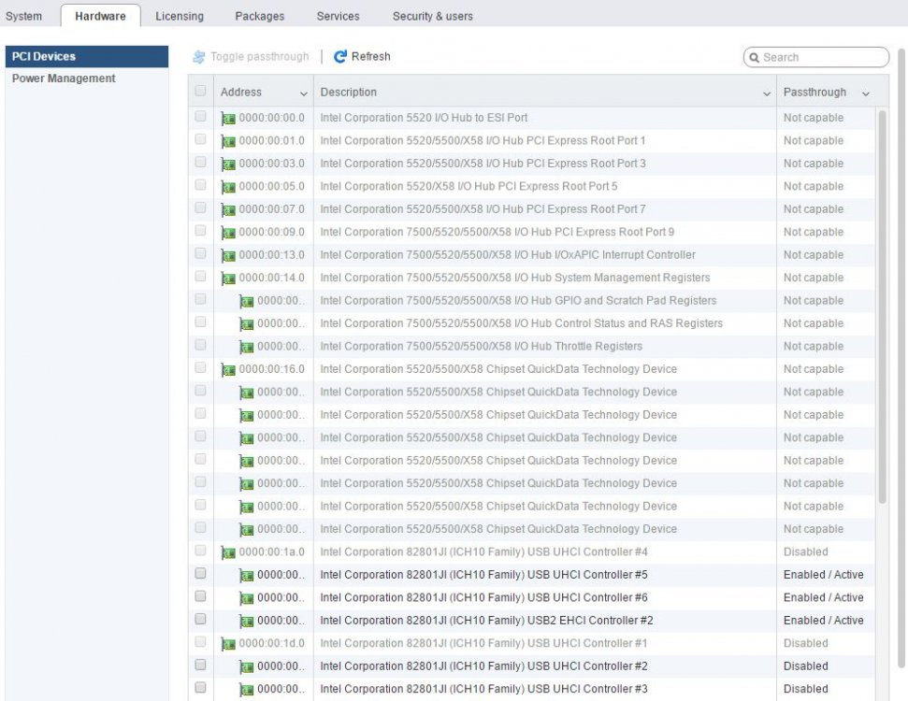This screenshot has height=701, width=908.
Task: Sort by the Address column header
Action: tap(241, 92)
